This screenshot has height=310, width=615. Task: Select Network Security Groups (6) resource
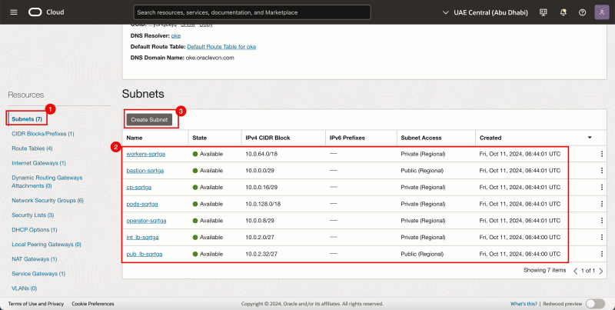tap(48, 200)
